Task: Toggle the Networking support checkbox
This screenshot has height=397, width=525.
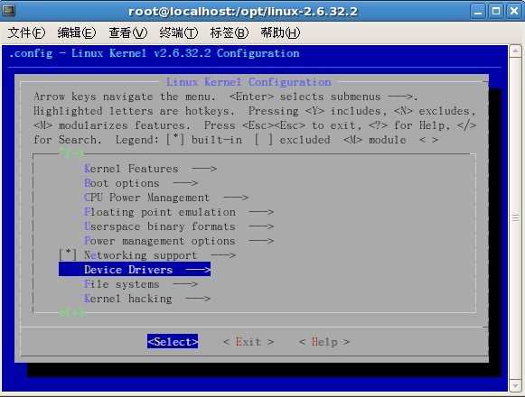Action: coord(68,254)
